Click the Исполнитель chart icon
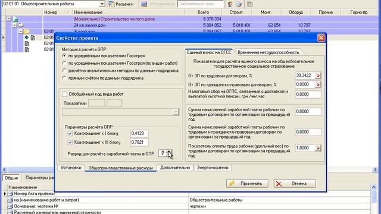Screen dimensions: 381x214 (144, 4)
